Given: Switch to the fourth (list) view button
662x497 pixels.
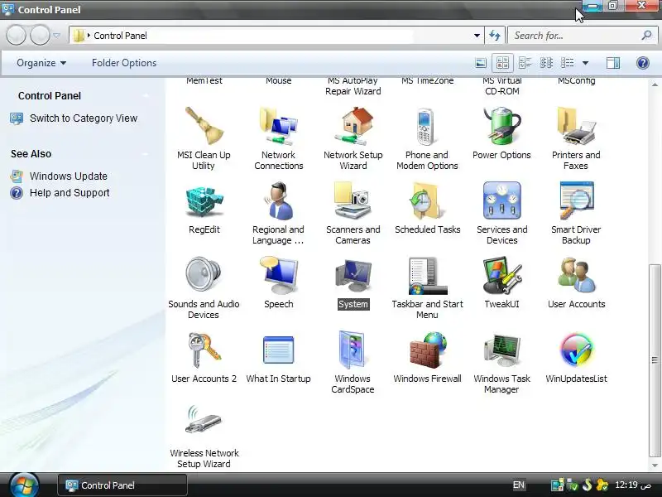Looking at the screenshot, I should click(546, 63).
